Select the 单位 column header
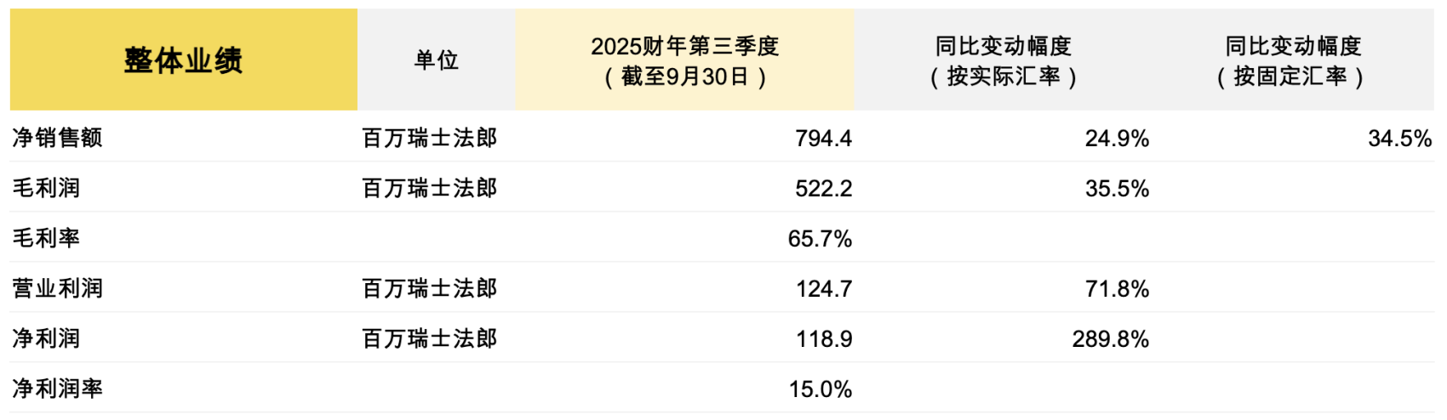The height and width of the screenshot is (420, 1447). click(436, 60)
